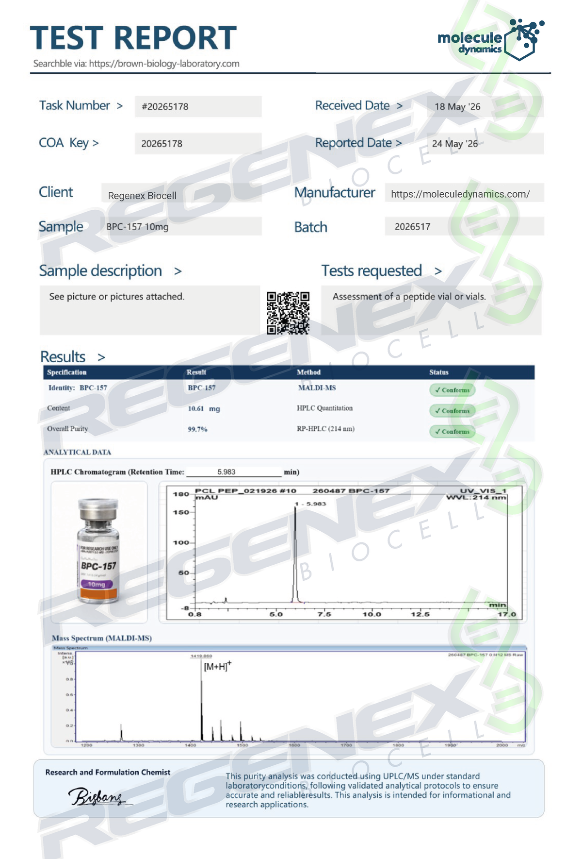The width and height of the screenshot is (582, 859).
Task: Click the Specification column header
Action: click(66, 372)
